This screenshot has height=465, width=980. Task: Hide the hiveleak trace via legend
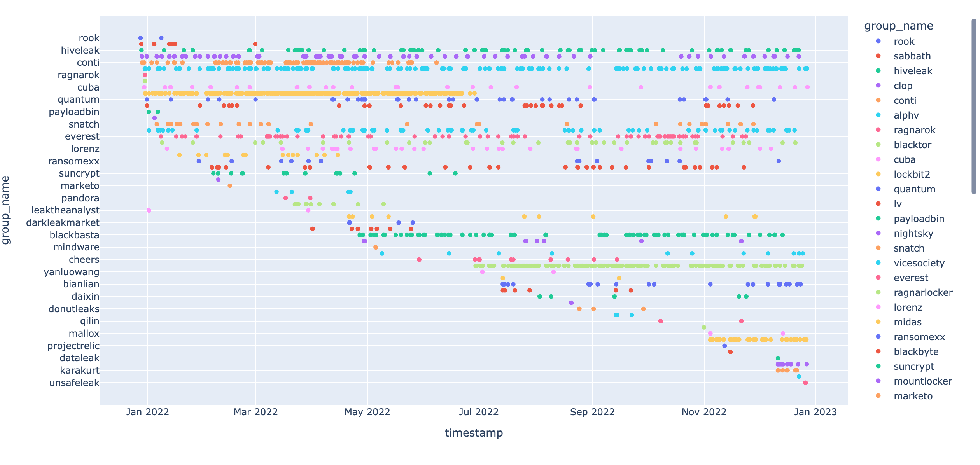pos(913,71)
